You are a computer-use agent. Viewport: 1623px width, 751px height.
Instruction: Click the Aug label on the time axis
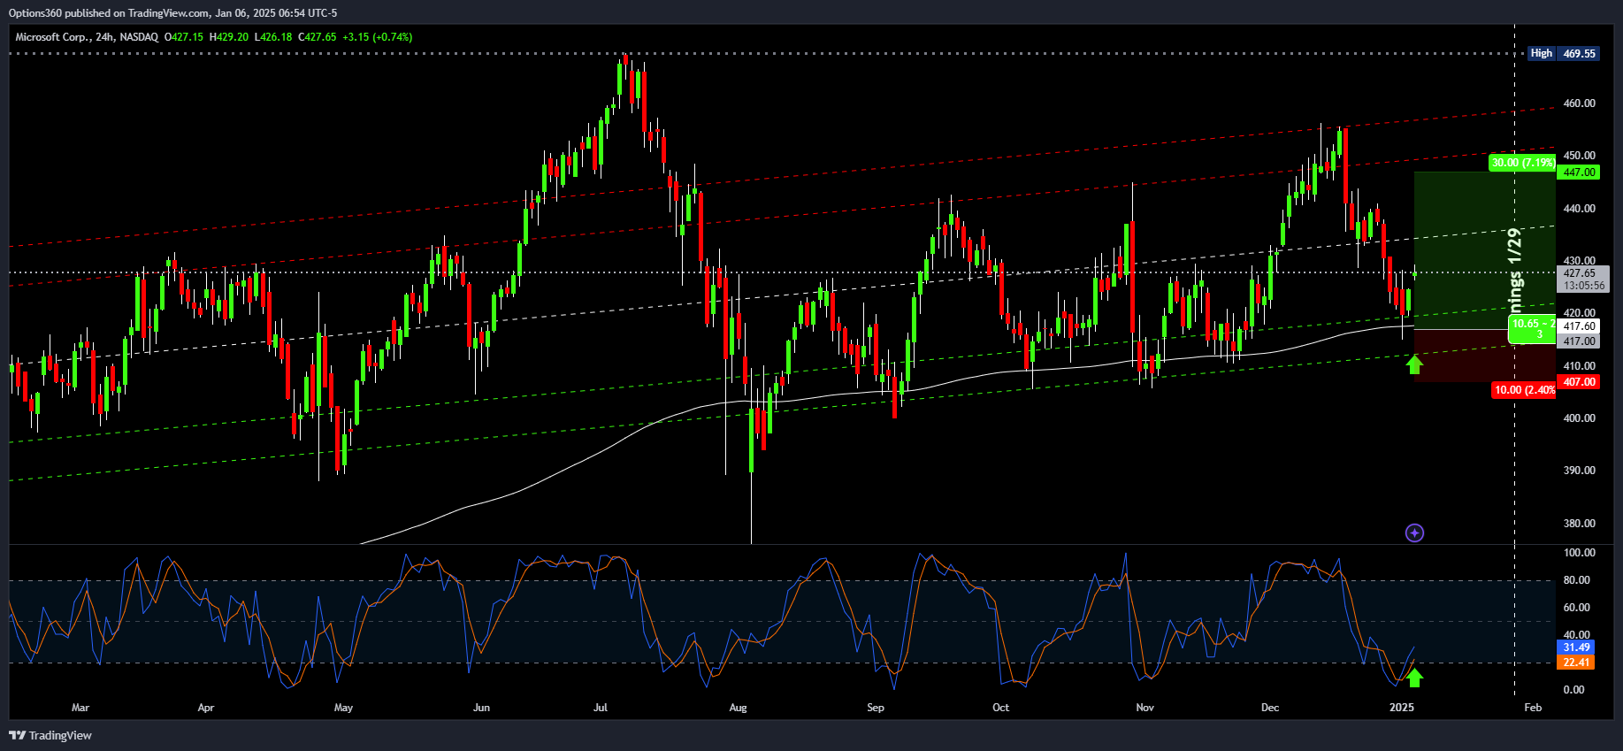(x=738, y=708)
